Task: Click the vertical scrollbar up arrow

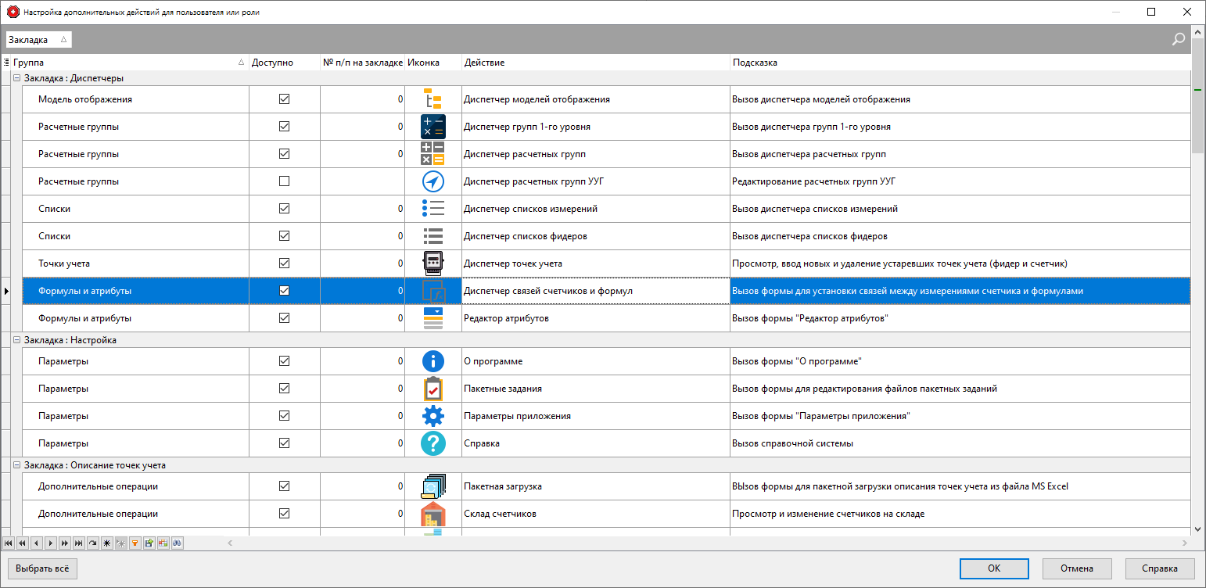Action: [x=1197, y=31]
